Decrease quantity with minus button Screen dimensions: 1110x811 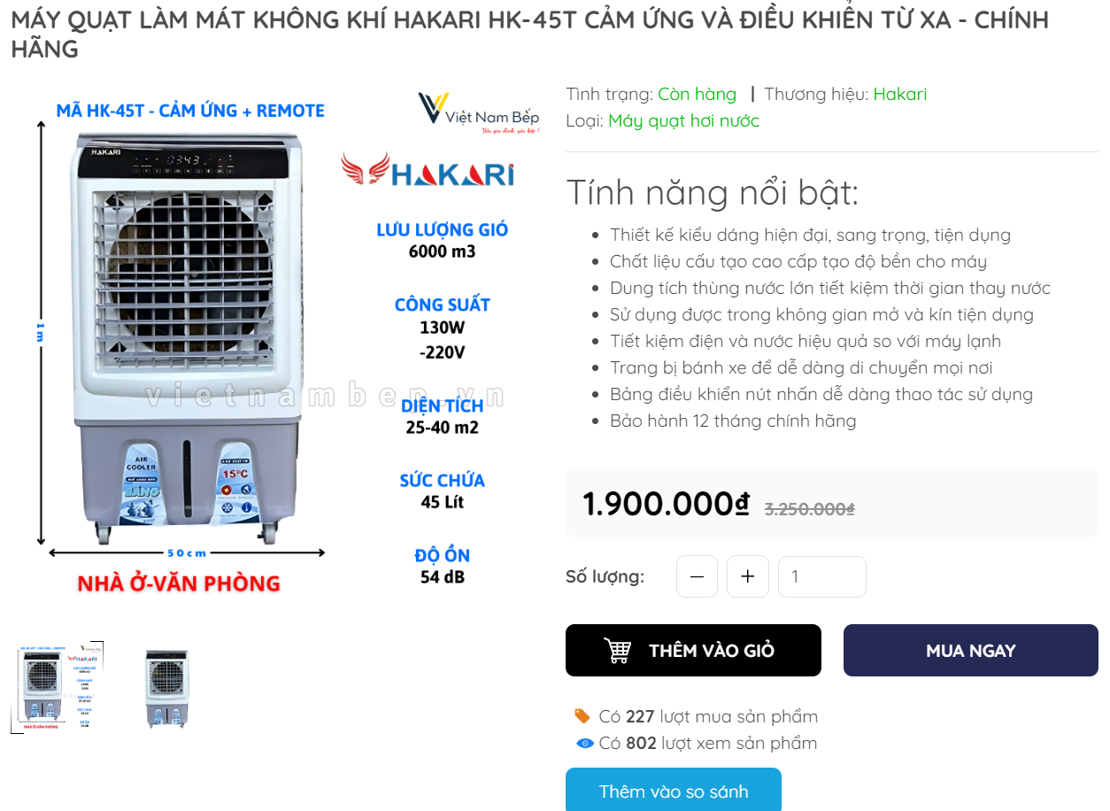[697, 576]
